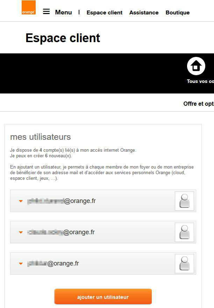This screenshot has height=308, width=214.
Task: Open the Assistance navigation link
Action: coord(144,13)
